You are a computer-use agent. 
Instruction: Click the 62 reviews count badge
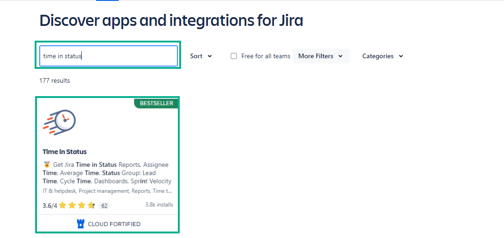click(104, 206)
